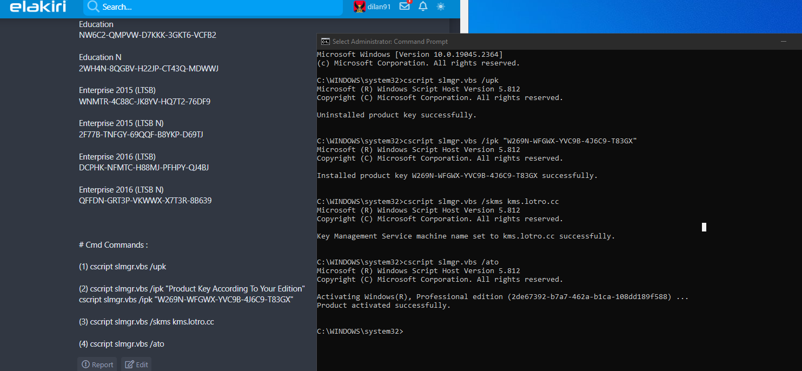Click 'Key Management Service machine name set' line
Image resolution: width=802 pixels, height=371 pixels.
coord(466,236)
